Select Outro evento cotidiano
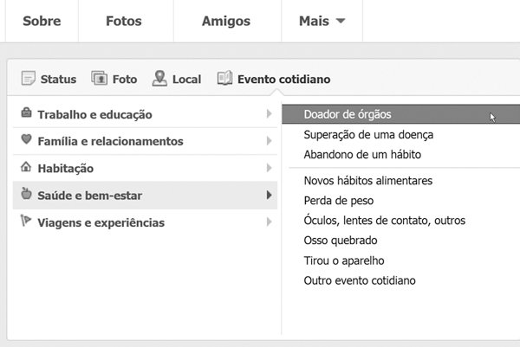This screenshot has height=347, width=520. point(360,280)
